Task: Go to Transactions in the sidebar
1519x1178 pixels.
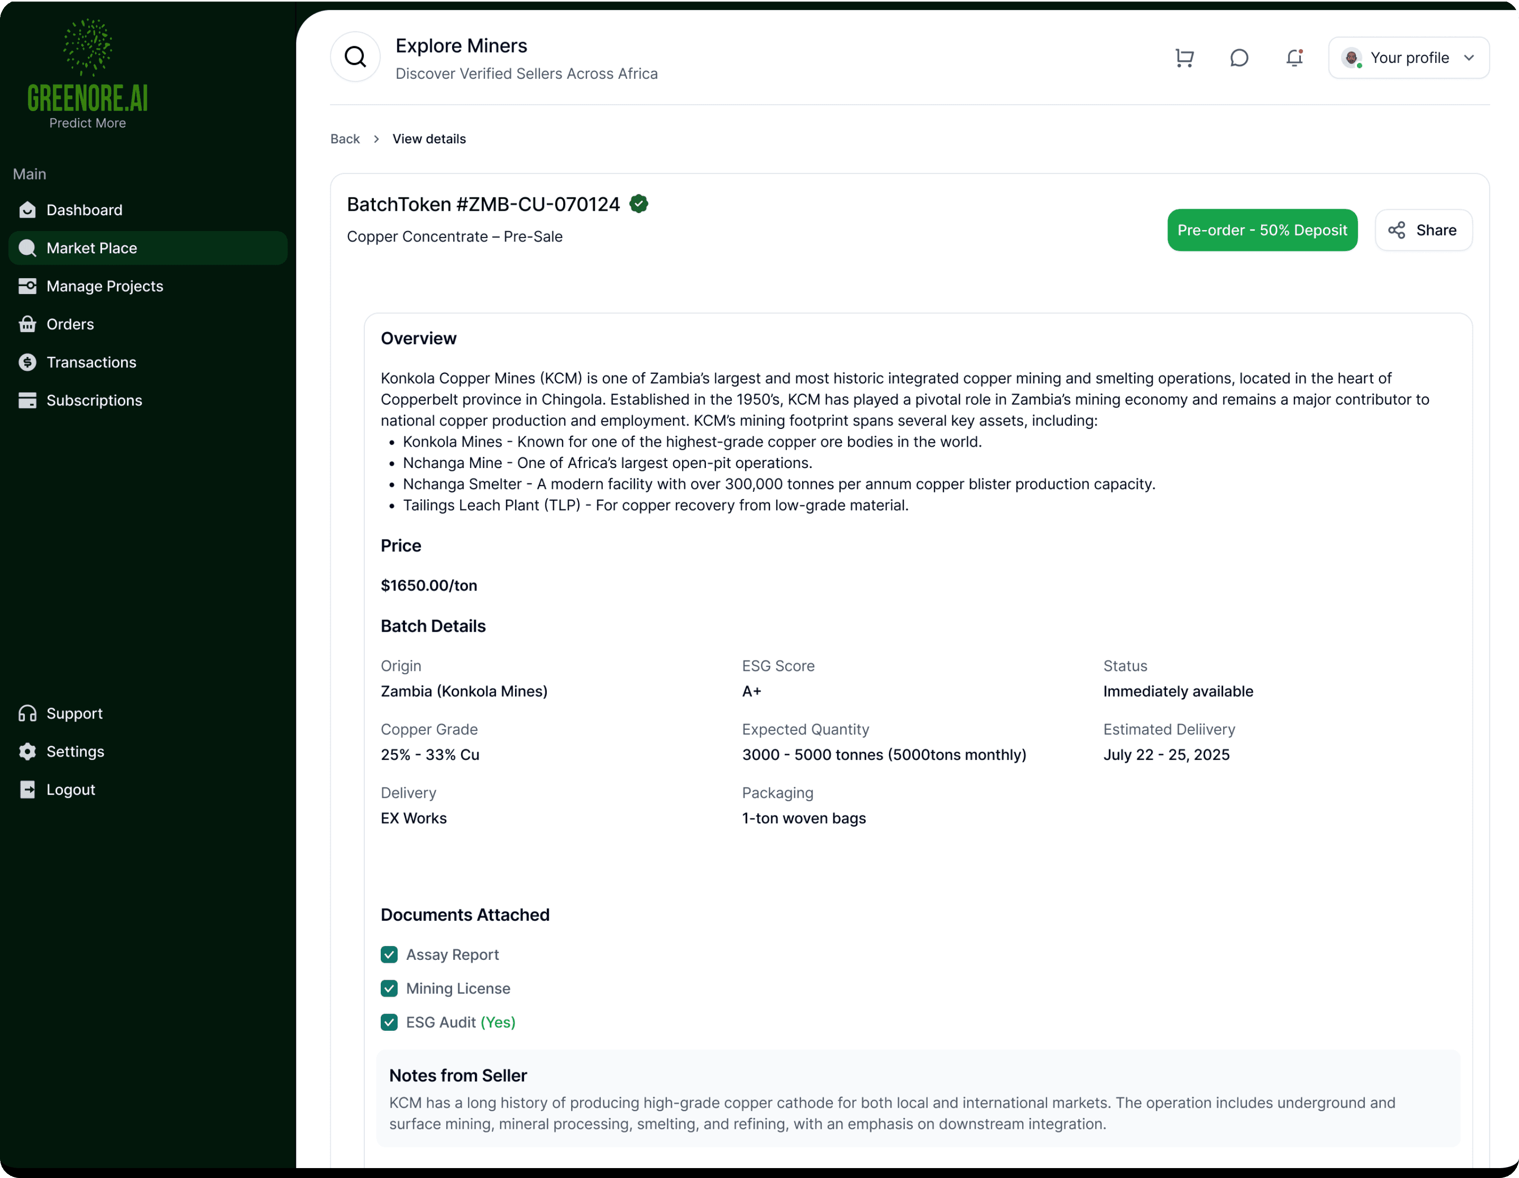Action: coord(91,362)
